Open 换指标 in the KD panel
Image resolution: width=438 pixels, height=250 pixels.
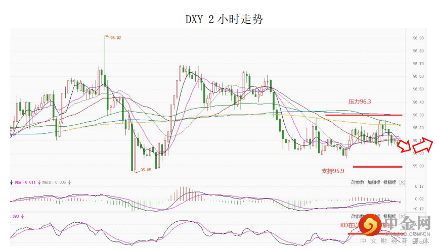click(389, 216)
